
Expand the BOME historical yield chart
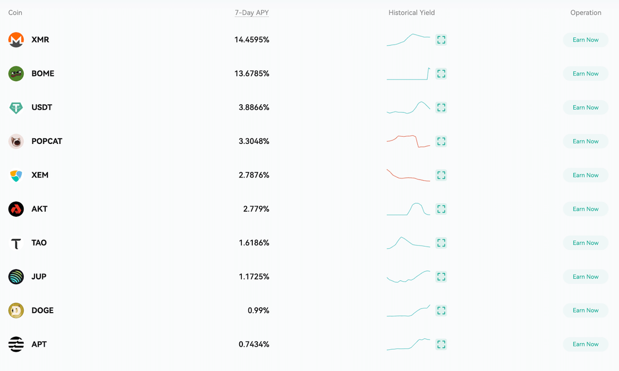441,74
